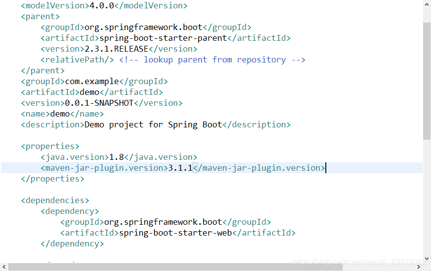Click the relativePath tag
This screenshot has width=431, height=271.
[77, 60]
